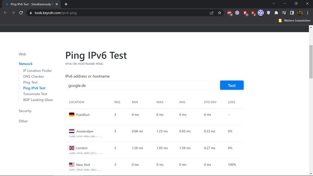Image resolution: width=313 pixels, height=176 pixels.
Task: Reload the page
Action: point(21,13)
